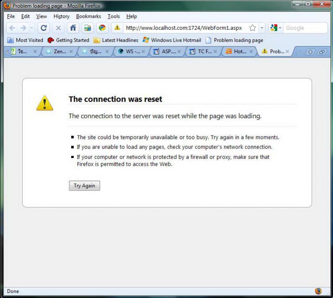Image resolution: width=333 pixels, height=298 pixels.
Task: Click the Firefox icon in the title bar
Action: [7, 5]
